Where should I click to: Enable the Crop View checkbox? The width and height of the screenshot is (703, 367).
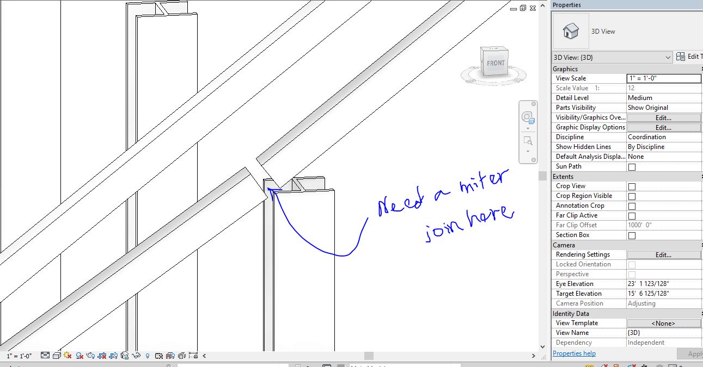pos(633,186)
